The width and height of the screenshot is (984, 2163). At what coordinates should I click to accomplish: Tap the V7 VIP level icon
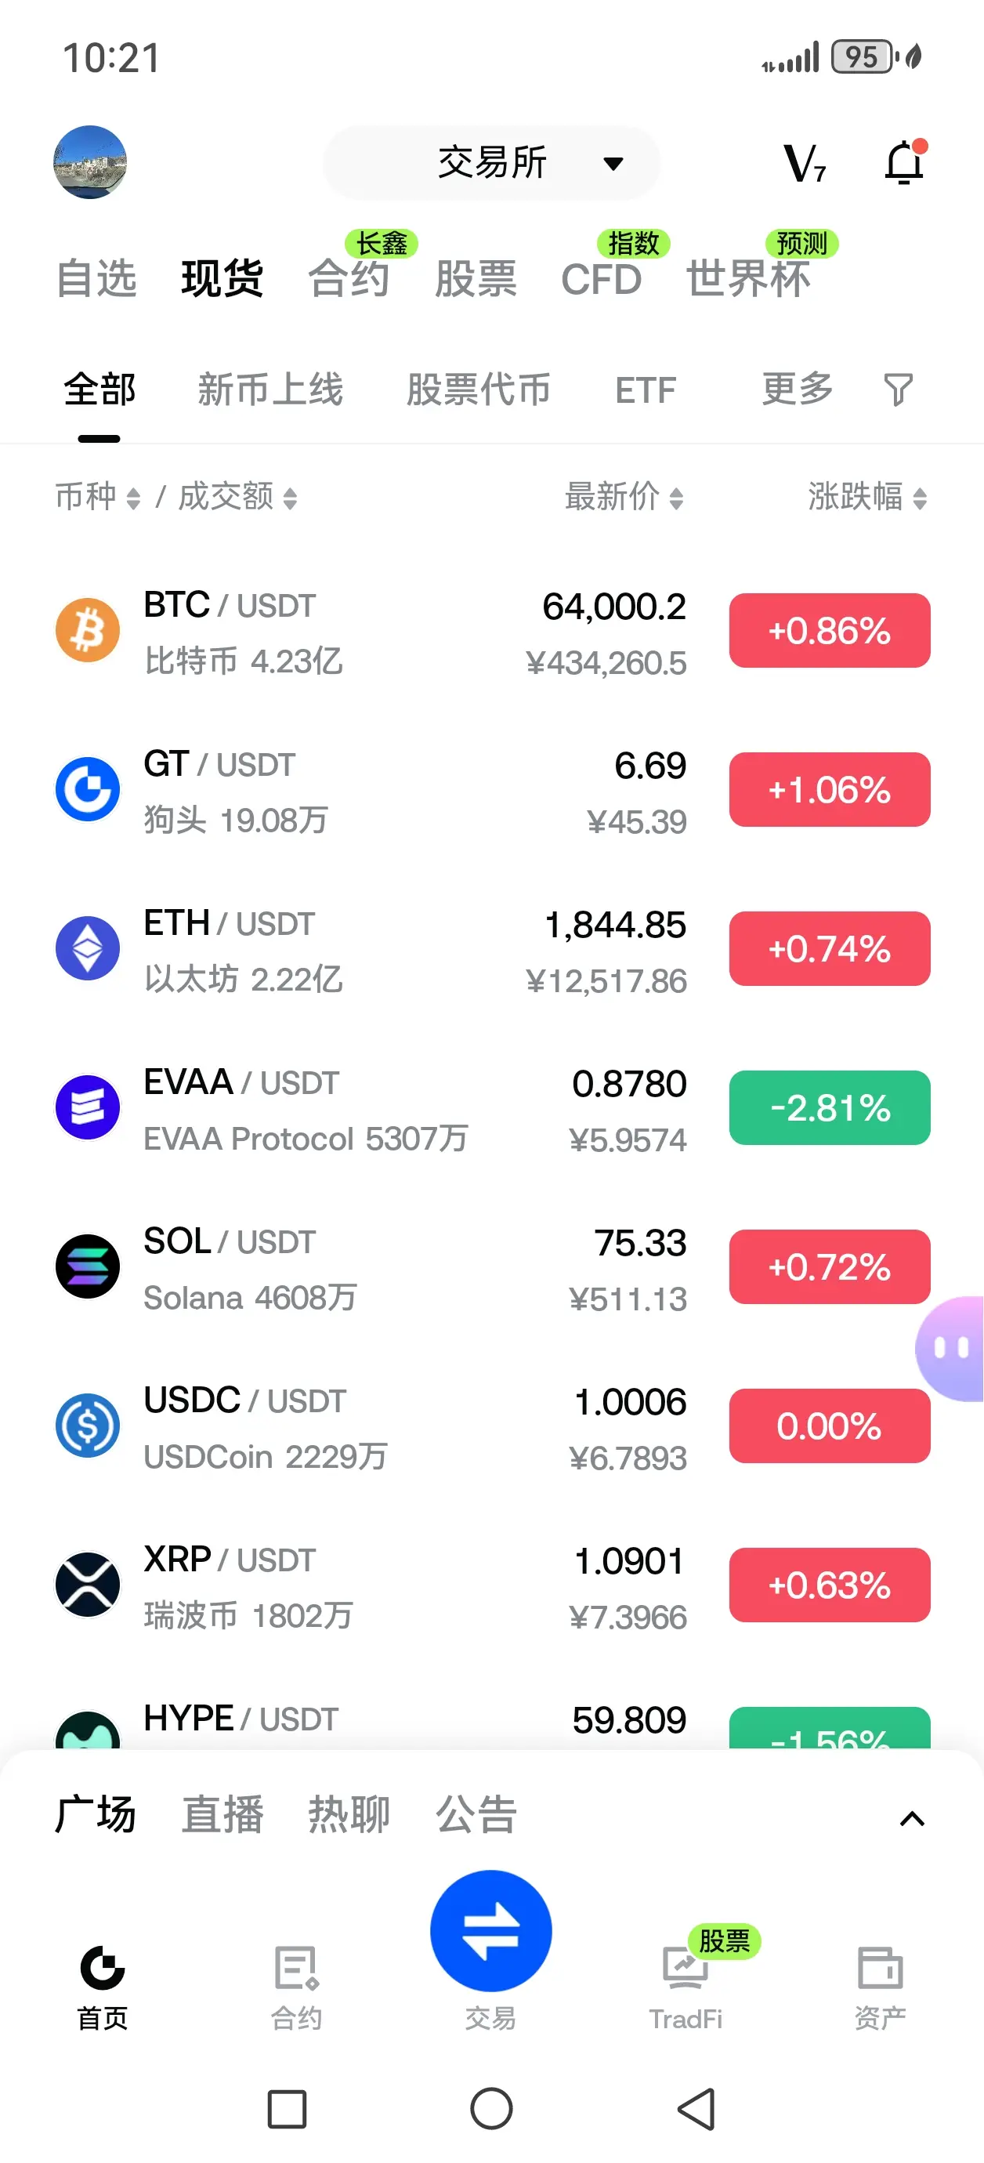click(x=805, y=163)
